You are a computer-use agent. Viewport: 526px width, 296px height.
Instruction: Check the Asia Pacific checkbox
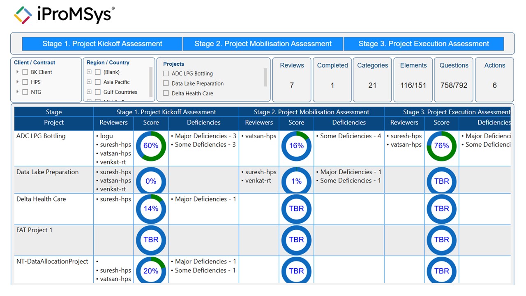(98, 82)
